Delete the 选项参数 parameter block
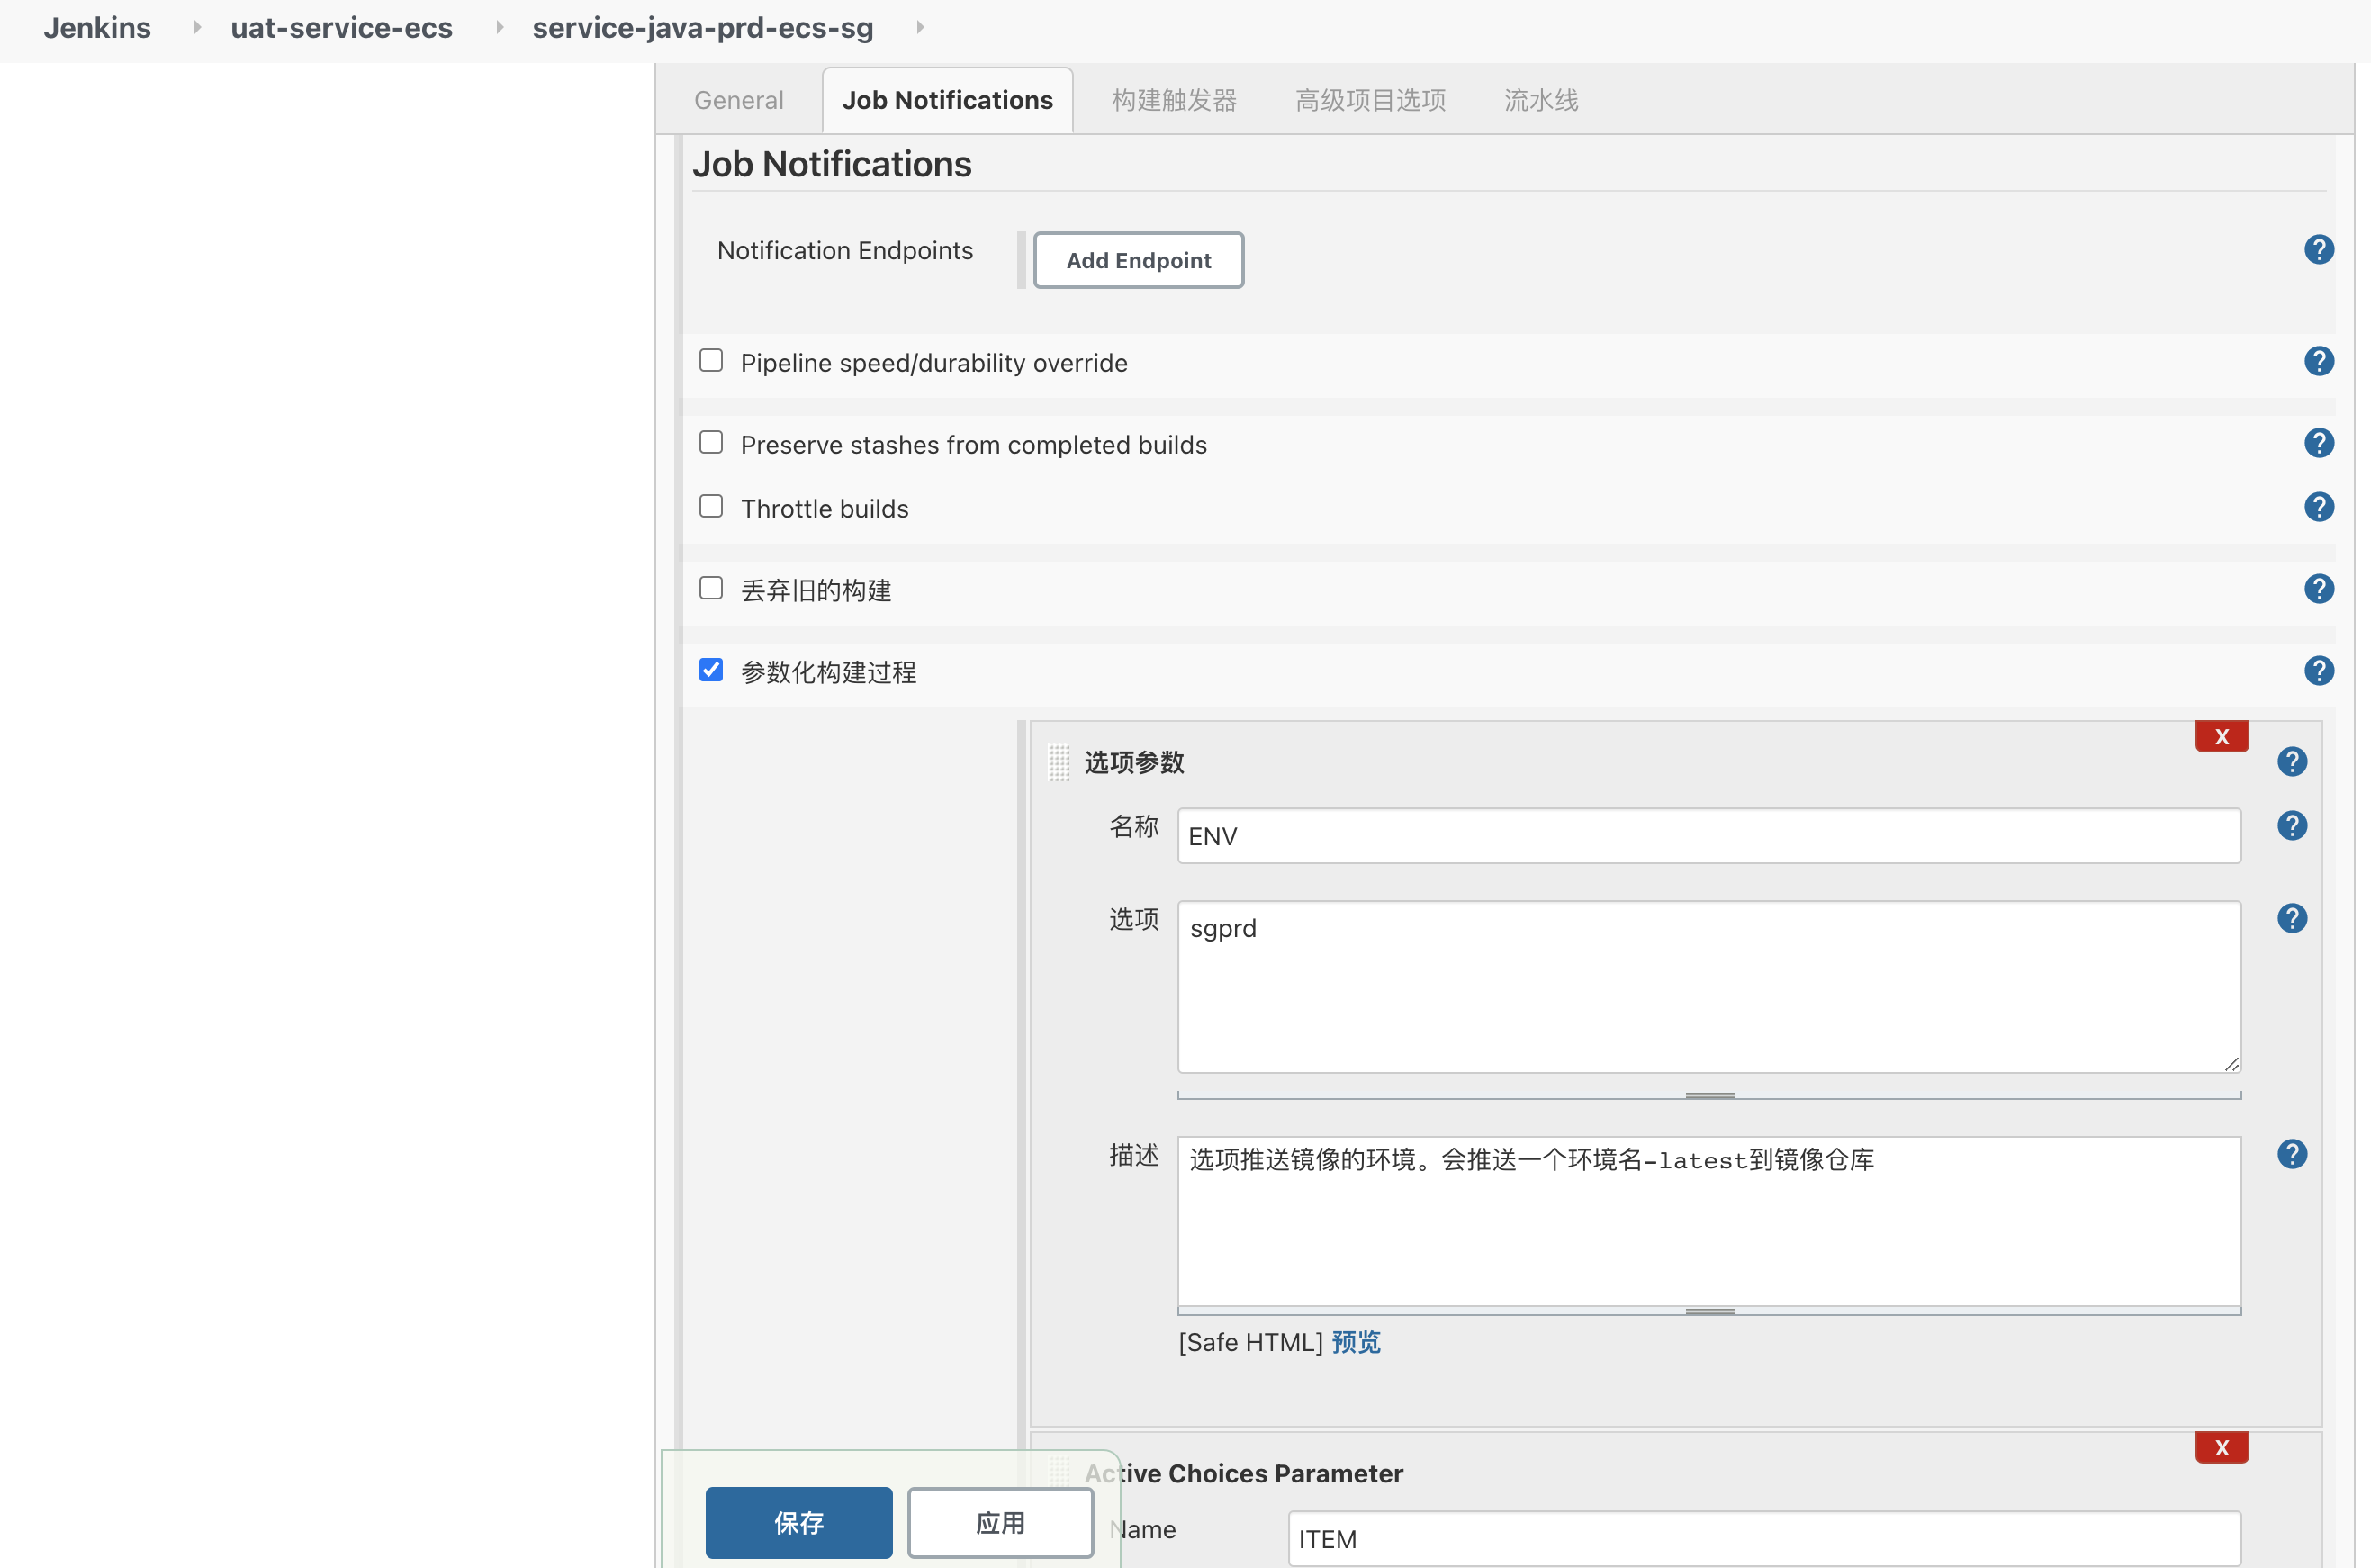2371x1568 pixels. [x=2221, y=737]
